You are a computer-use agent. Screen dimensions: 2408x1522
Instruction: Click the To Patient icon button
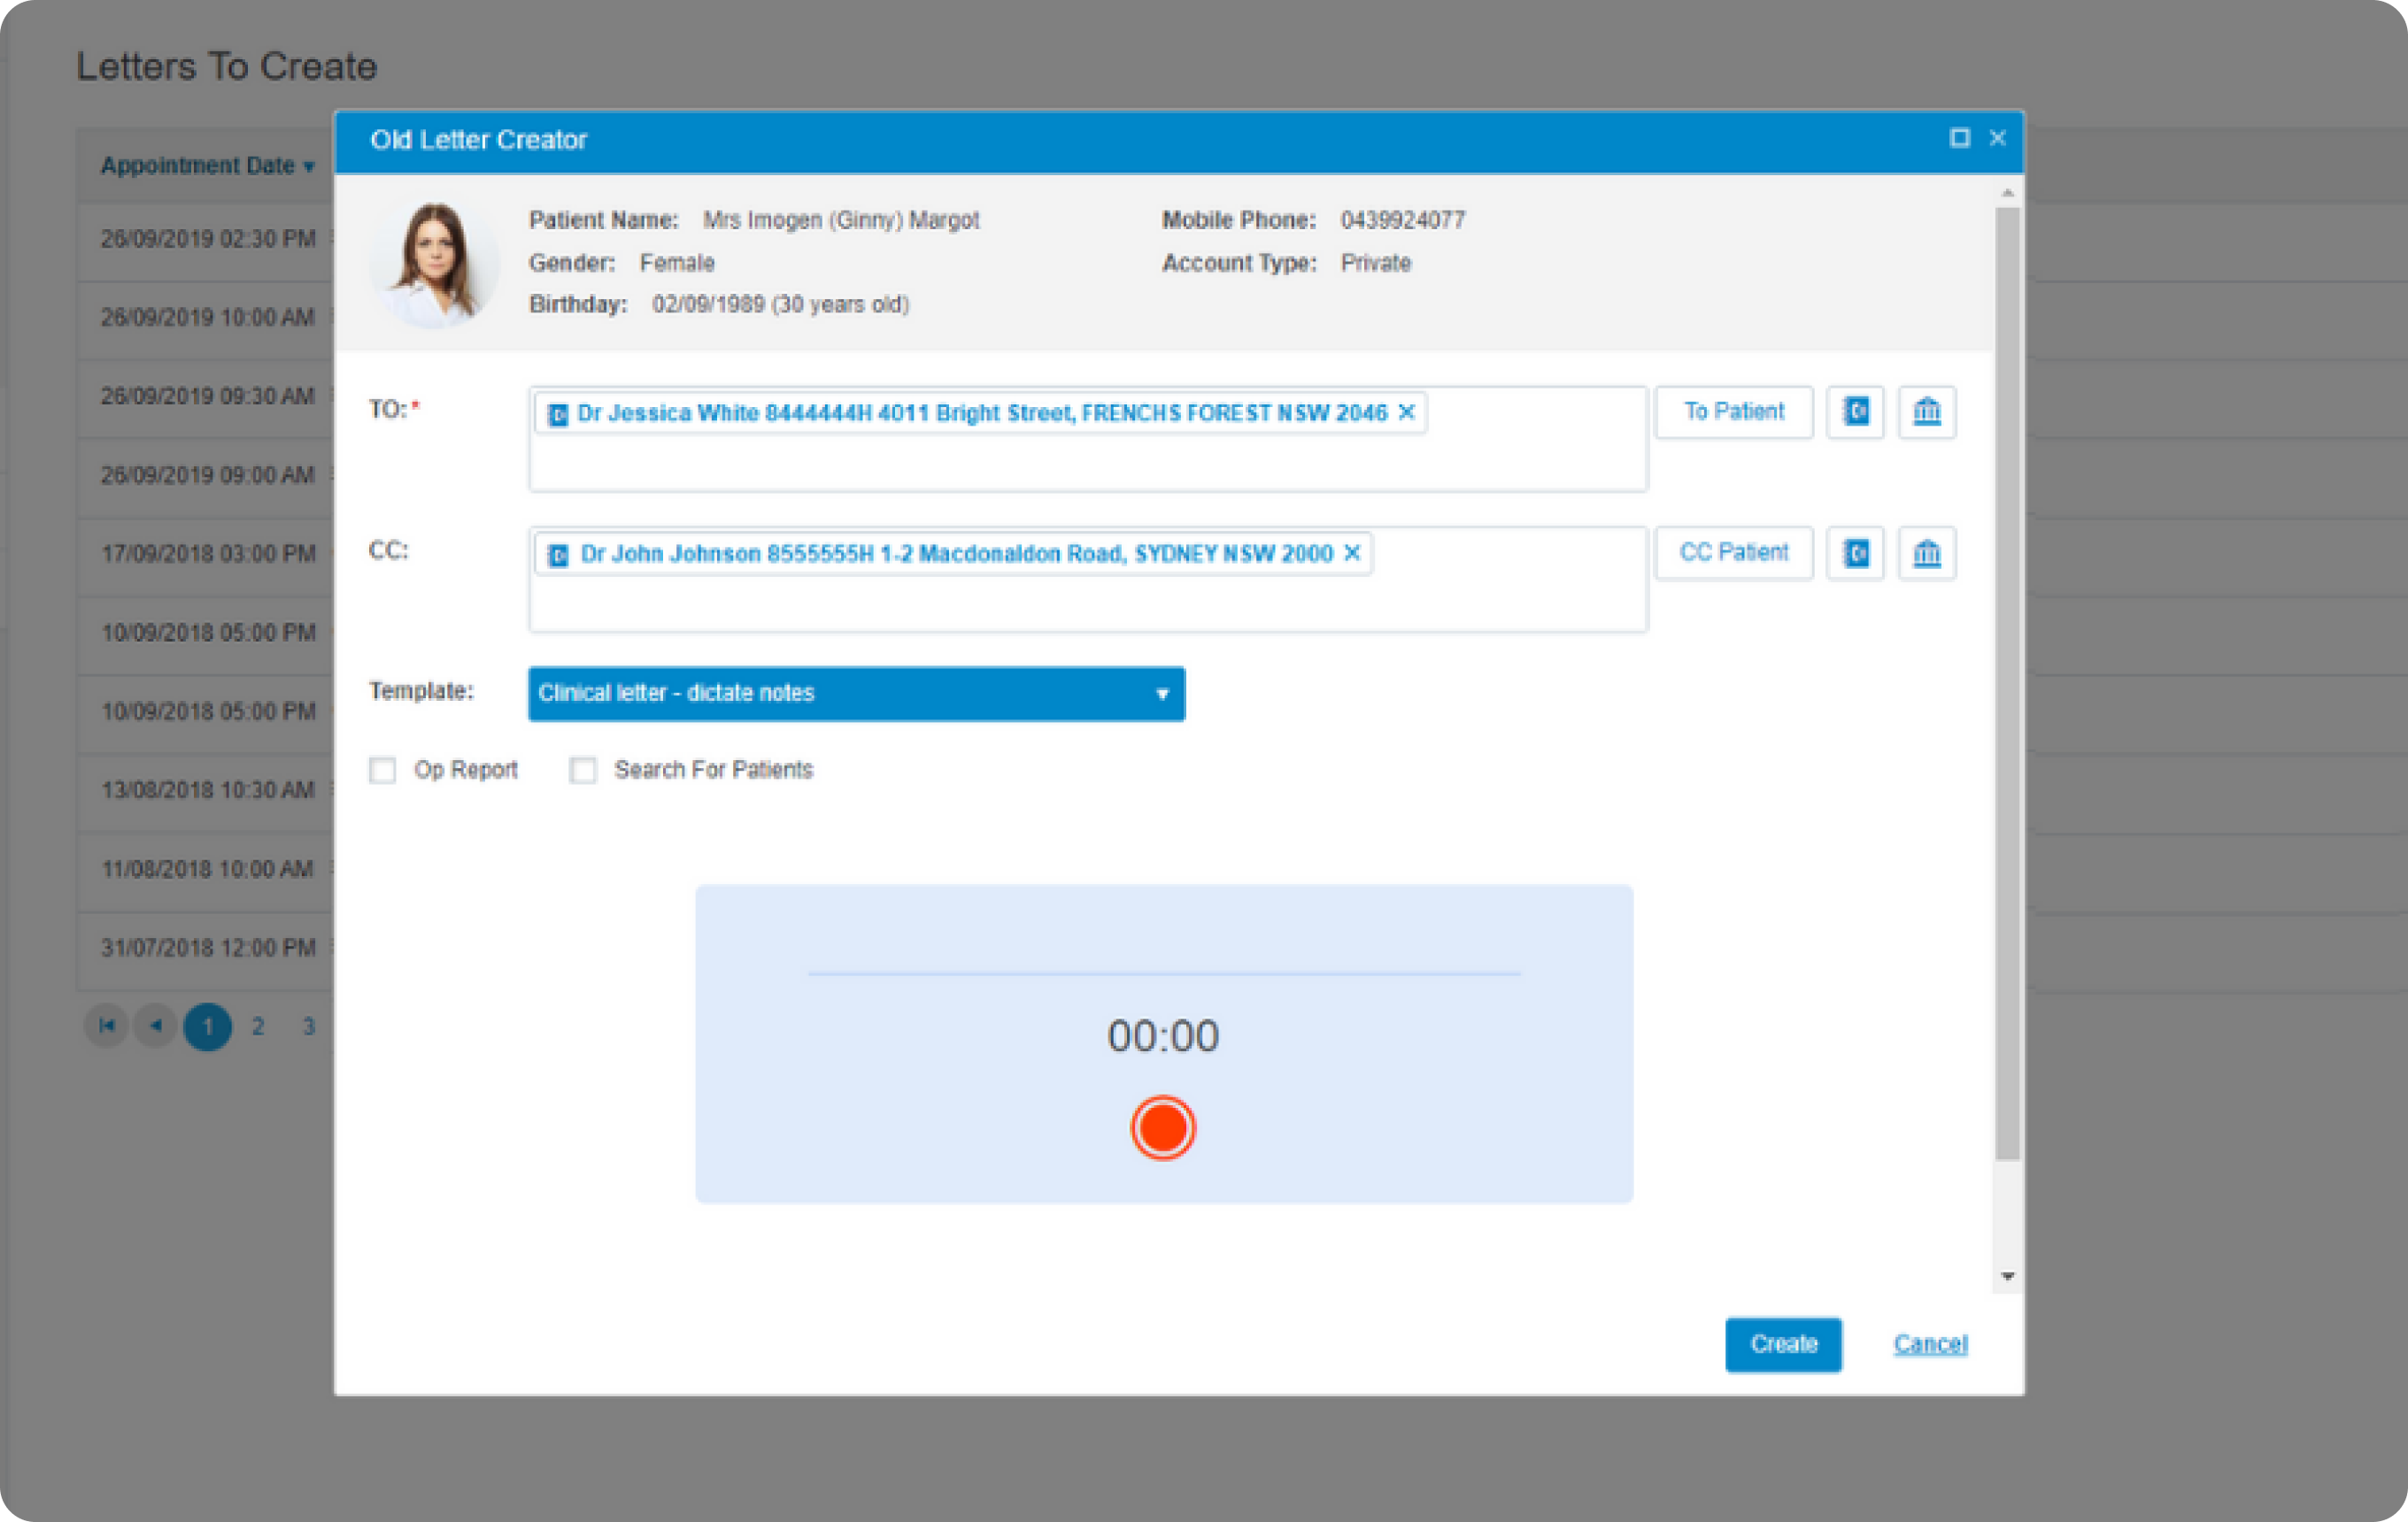[1731, 411]
